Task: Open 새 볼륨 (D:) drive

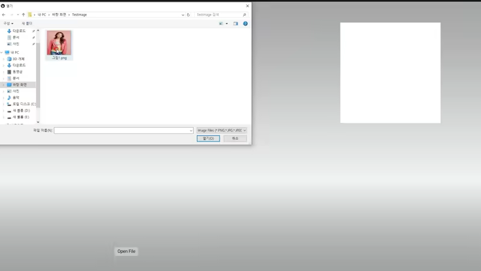Action: 21,111
